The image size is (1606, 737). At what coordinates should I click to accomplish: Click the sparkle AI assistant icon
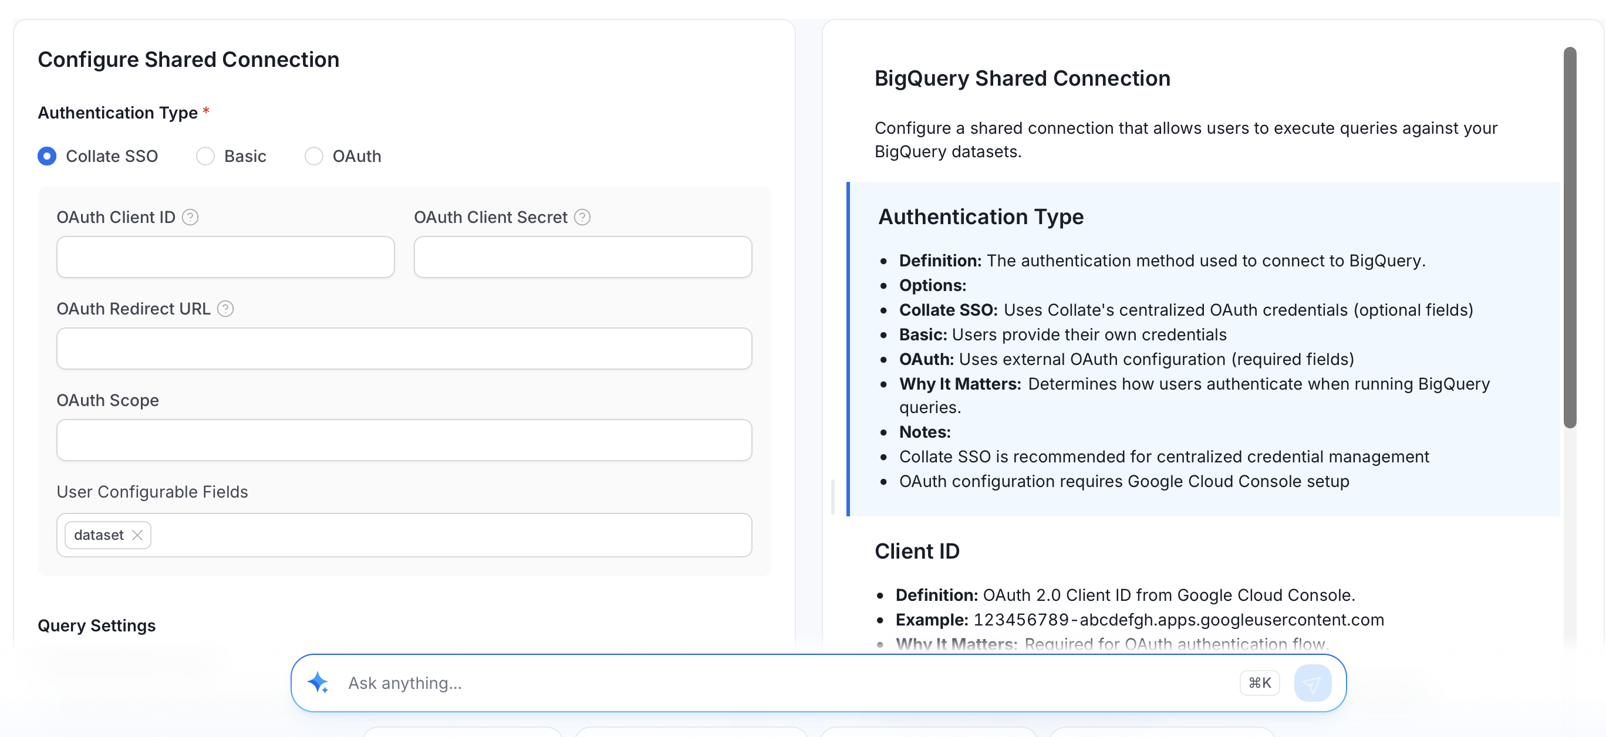point(318,683)
